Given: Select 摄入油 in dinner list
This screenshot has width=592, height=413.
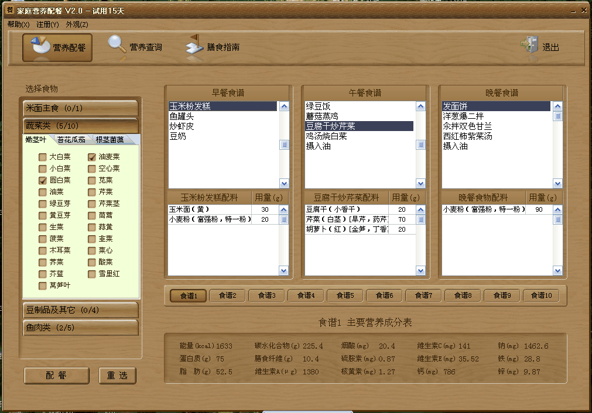Looking at the screenshot, I should coord(496,146).
